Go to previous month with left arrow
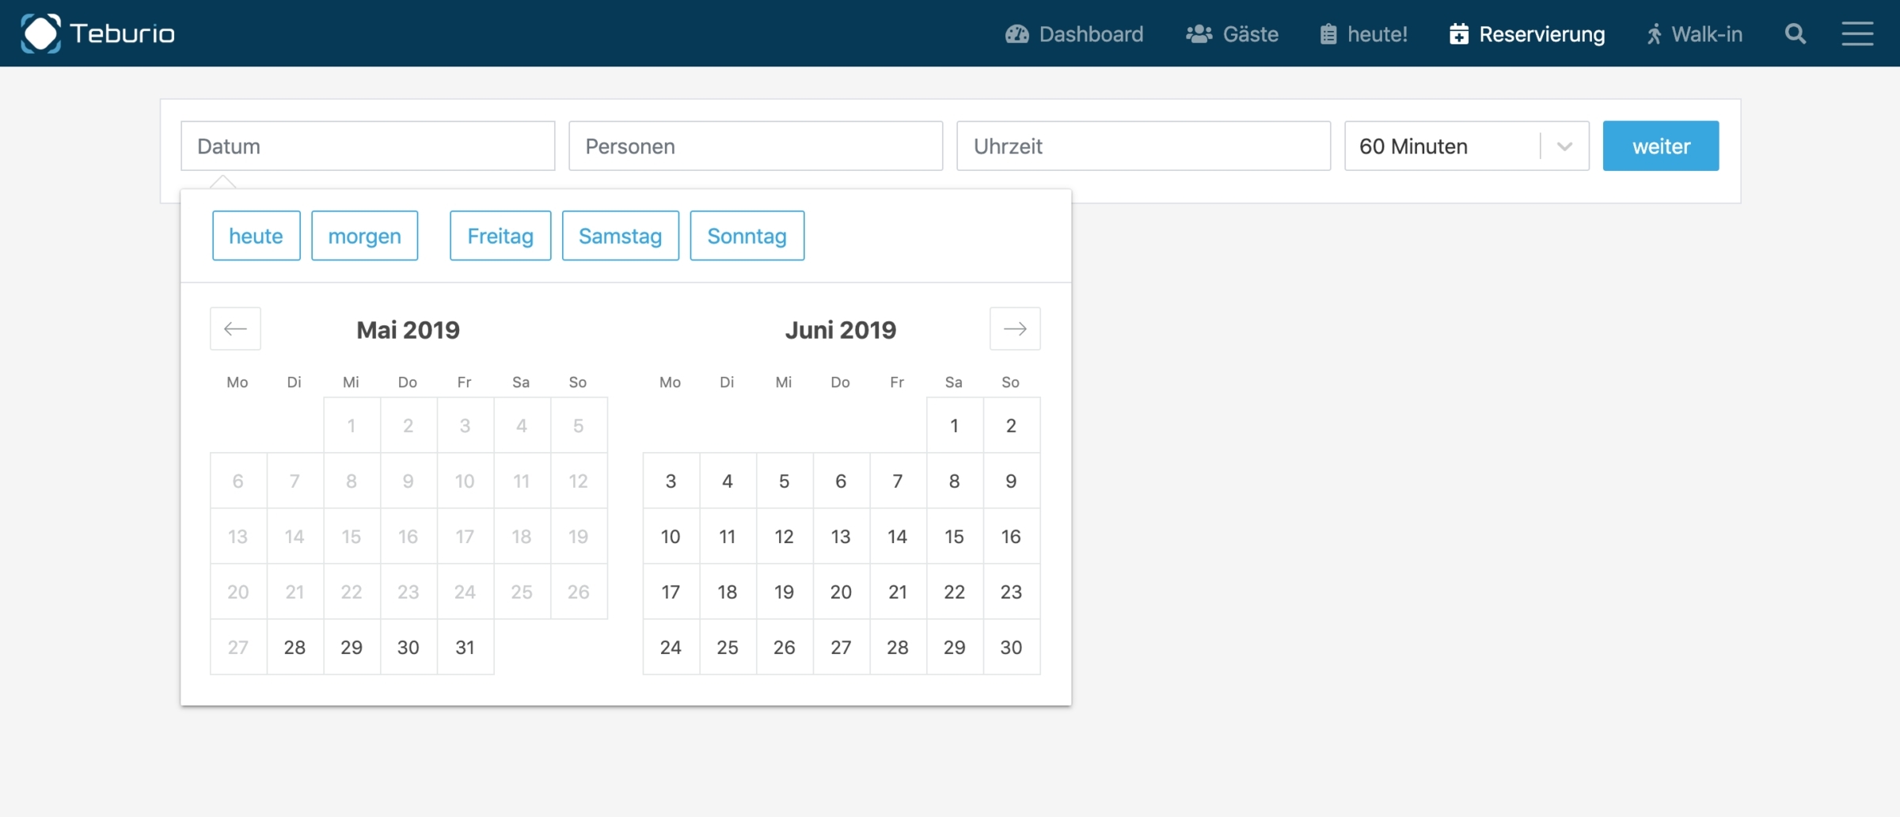 [235, 329]
